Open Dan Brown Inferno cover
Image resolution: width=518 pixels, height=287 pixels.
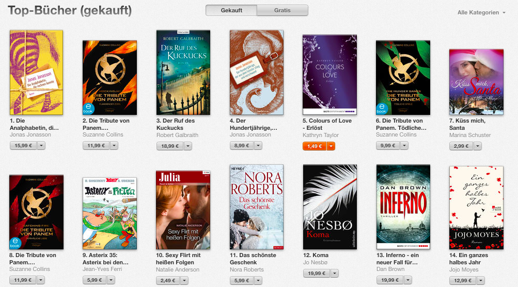403,207
